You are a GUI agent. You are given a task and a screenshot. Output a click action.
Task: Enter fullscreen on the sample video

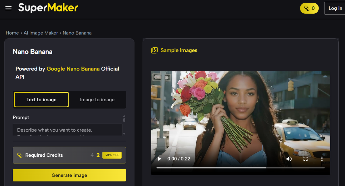pos(306,159)
